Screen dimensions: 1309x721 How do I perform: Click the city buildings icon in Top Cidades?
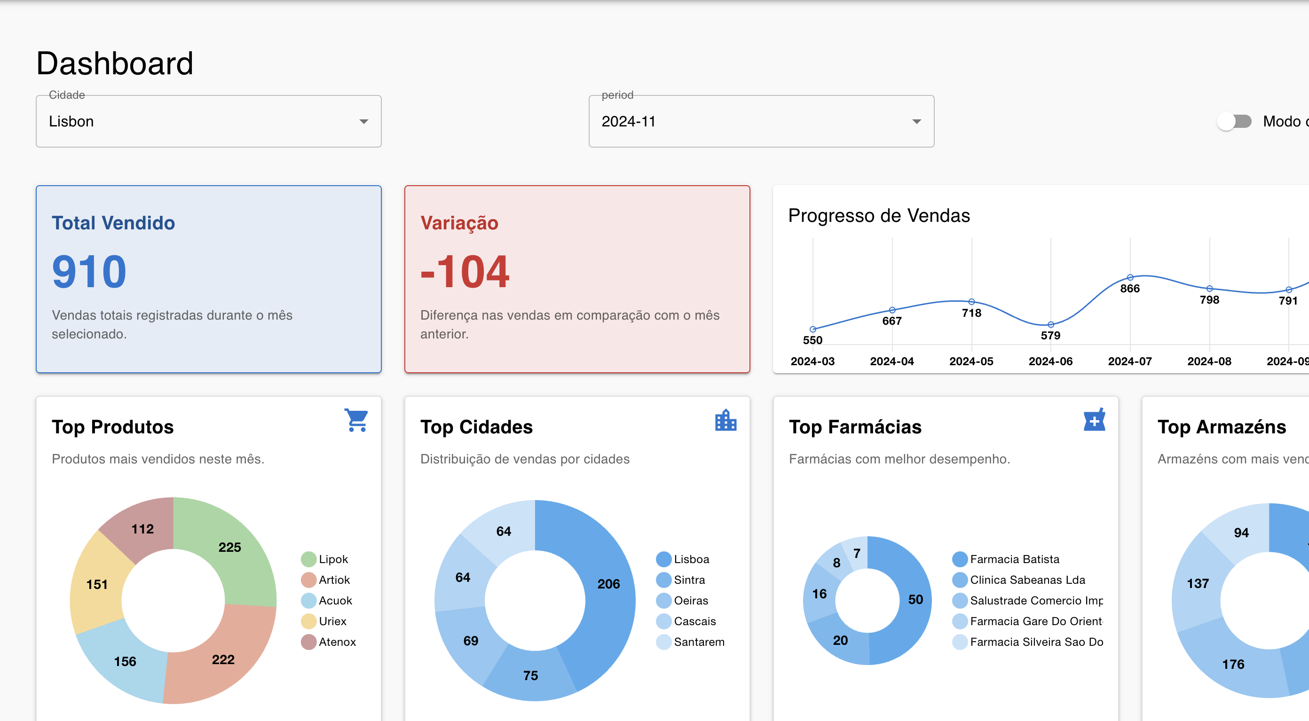[x=725, y=420]
